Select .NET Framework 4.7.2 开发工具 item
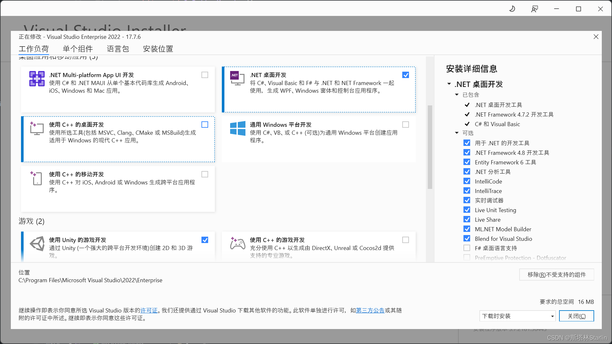The height and width of the screenshot is (344, 612). [514, 114]
